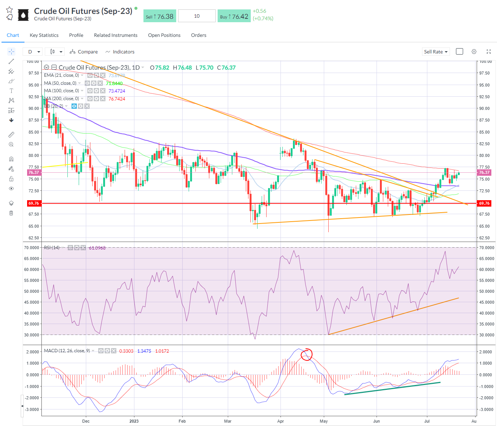Switch to the Key Statistics tab
Viewport: 497px width, 426px height.
click(44, 35)
